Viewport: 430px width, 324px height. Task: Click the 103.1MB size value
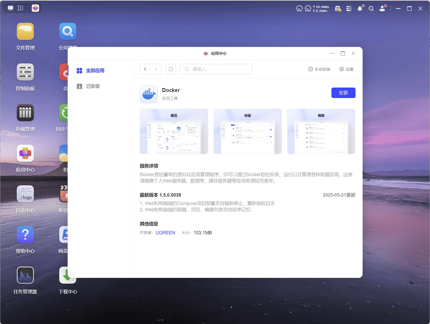click(x=203, y=233)
